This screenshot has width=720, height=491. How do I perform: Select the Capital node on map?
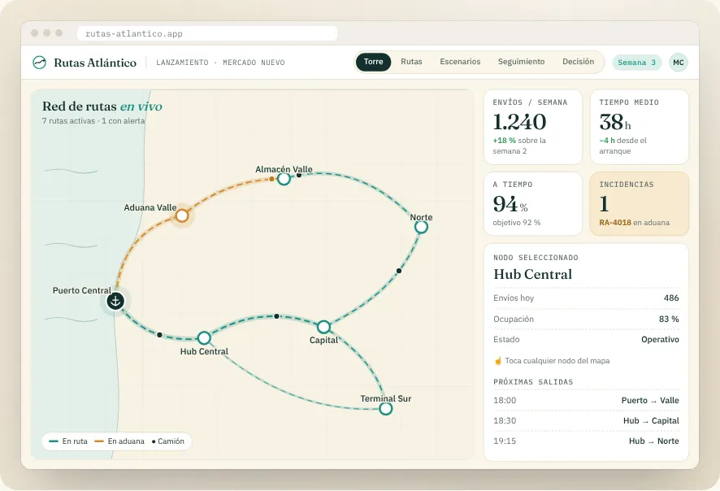[x=323, y=327]
